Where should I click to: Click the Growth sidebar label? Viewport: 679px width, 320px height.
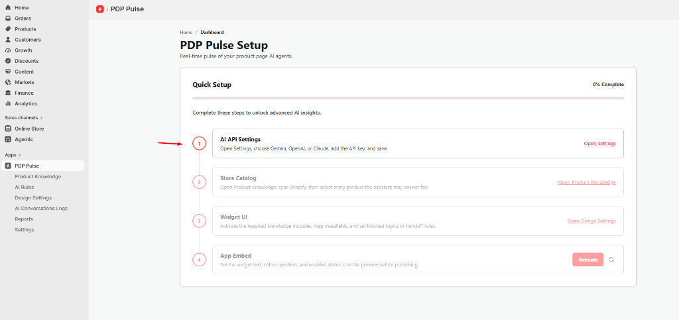[23, 50]
